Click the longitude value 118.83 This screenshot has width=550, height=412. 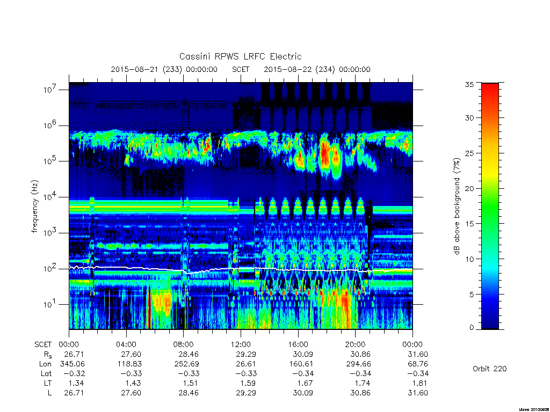[x=129, y=364]
